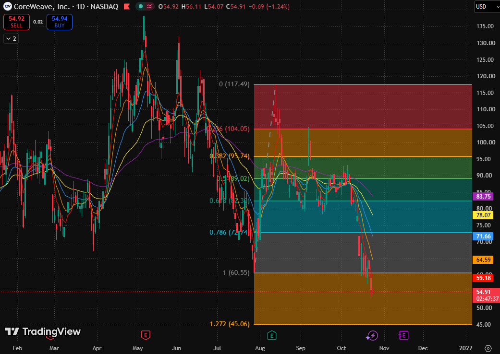This screenshot has height=354, width=500.
Task: Click the orange 64.59 price label
Action: click(483, 260)
